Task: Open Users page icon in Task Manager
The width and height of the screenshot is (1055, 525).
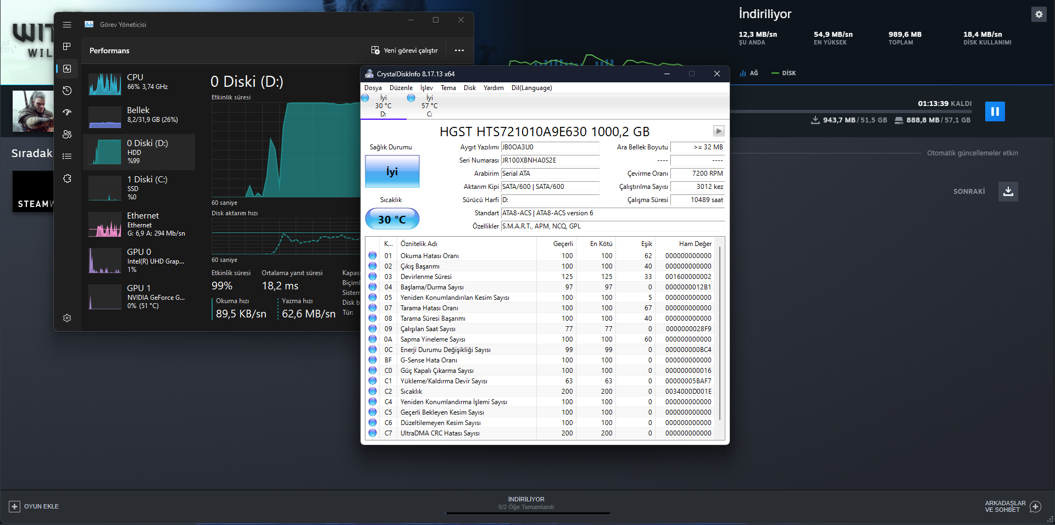Action: (67, 134)
